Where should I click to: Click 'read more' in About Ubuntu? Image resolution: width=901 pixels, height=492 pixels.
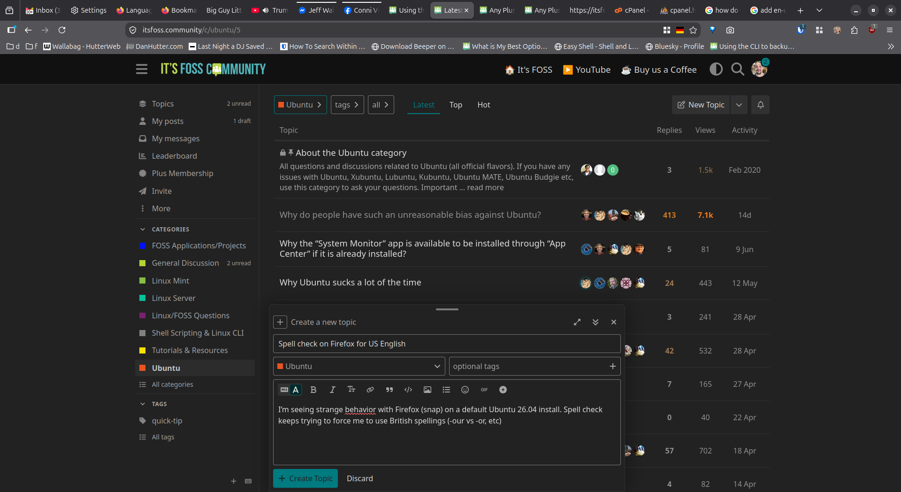pos(485,187)
